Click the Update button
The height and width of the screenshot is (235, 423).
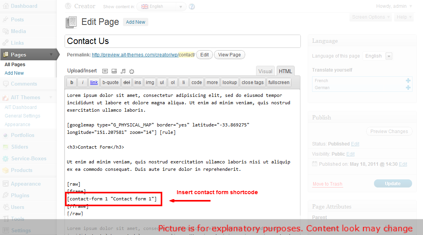[x=393, y=184]
